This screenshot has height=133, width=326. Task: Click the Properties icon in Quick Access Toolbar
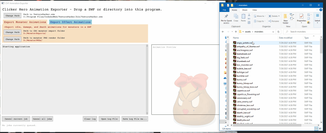[x=228, y=5]
